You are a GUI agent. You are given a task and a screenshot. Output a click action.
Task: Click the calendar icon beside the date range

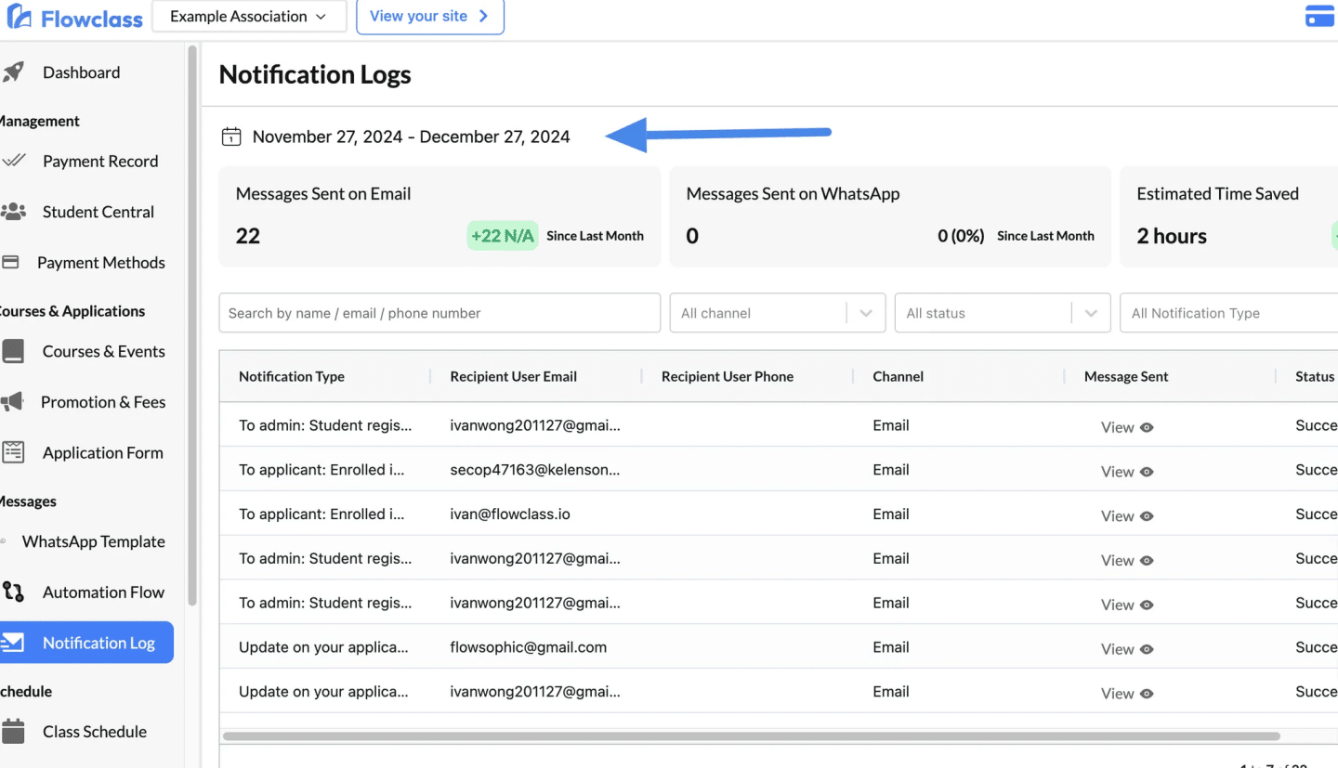tap(230, 137)
